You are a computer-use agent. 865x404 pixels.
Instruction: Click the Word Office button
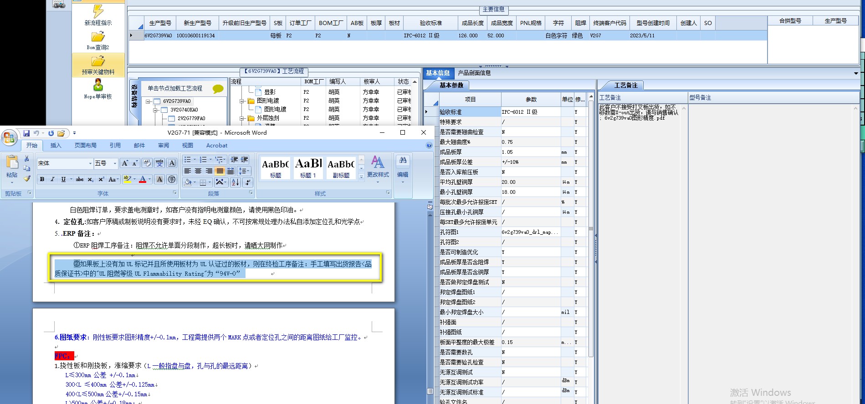point(9,137)
